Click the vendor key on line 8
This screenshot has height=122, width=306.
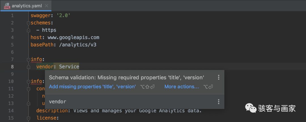pos(44,67)
